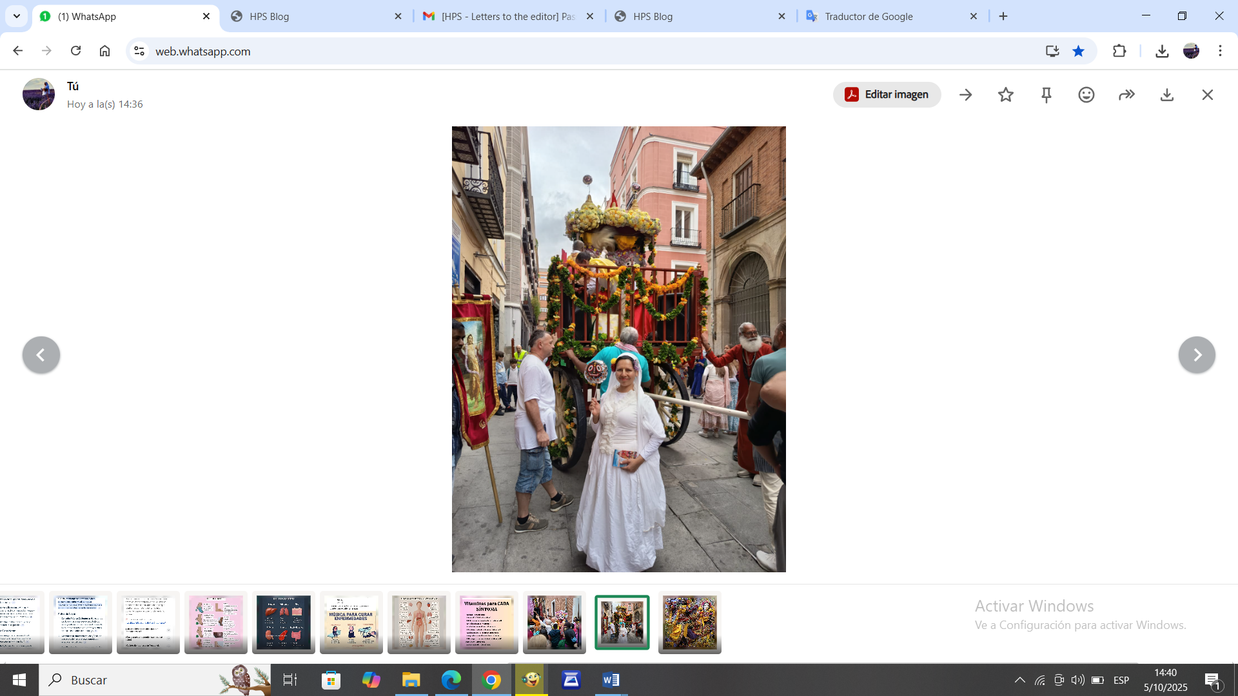Show hidden system tray icons
Screen dimensions: 1238x696
pyautogui.click(x=1019, y=680)
